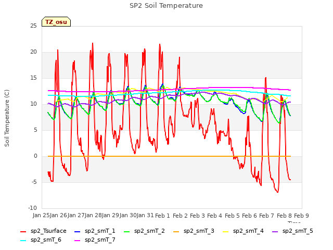Click the Jan 27 x-axis date label

coord(76,216)
